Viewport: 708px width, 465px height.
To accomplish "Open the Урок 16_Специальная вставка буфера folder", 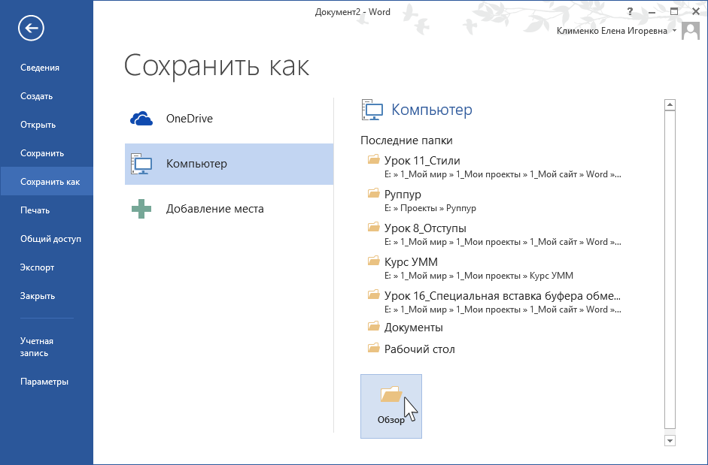I will [494, 302].
